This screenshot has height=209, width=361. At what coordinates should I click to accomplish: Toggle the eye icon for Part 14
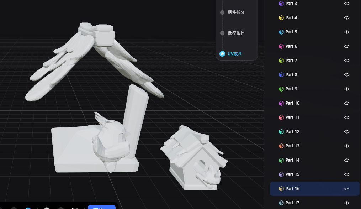pyautogui.click(x=346, y=160)
